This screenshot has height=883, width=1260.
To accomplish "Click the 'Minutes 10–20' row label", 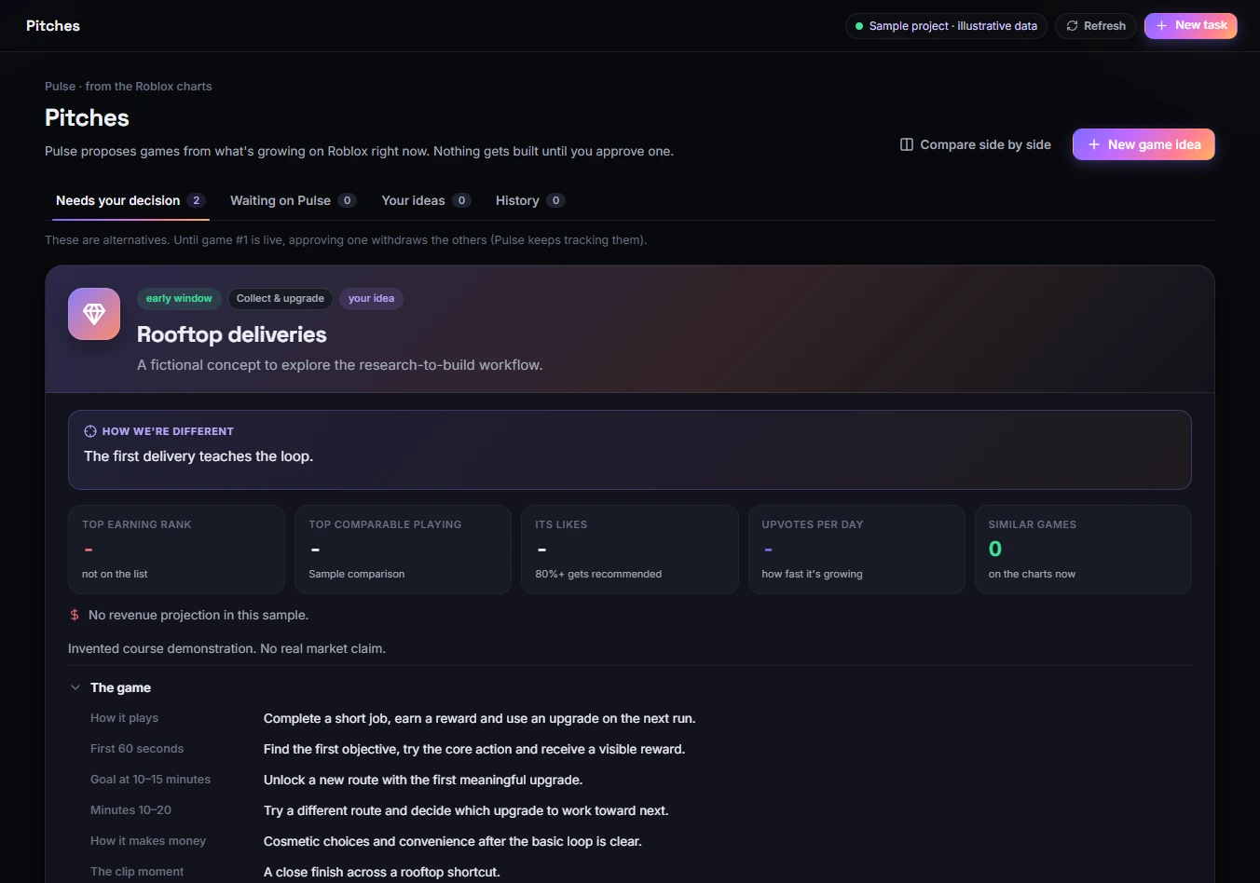I will (130, 810).
